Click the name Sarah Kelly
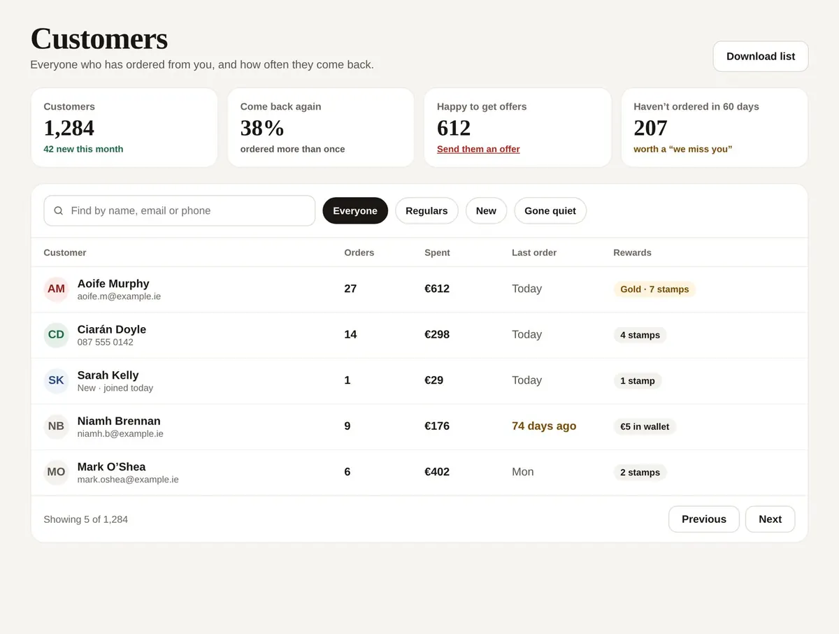Screen dimensions: 839x634 pos(108,375)
